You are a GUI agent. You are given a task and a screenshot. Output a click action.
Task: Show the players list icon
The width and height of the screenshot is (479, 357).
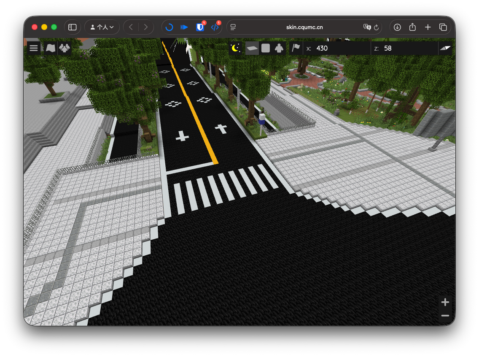tap(65, 48)
